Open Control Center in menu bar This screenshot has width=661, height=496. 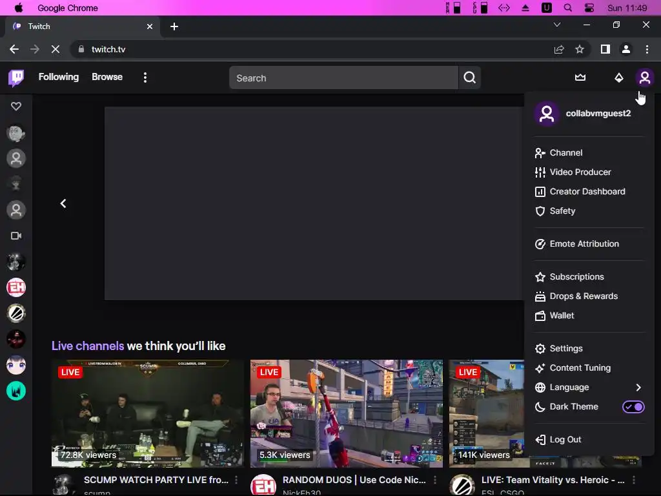tap(589, 8)
